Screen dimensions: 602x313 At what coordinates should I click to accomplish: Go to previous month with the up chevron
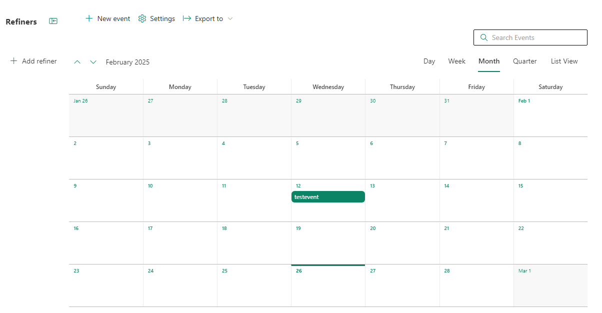pyautogui.click(x=77, y=61)
